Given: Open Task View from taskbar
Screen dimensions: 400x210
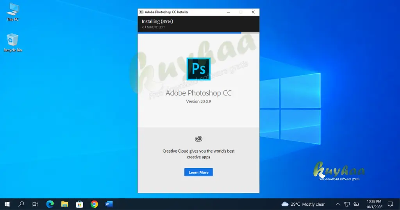Looking at the screenshot, I should [x=35, y=204].
